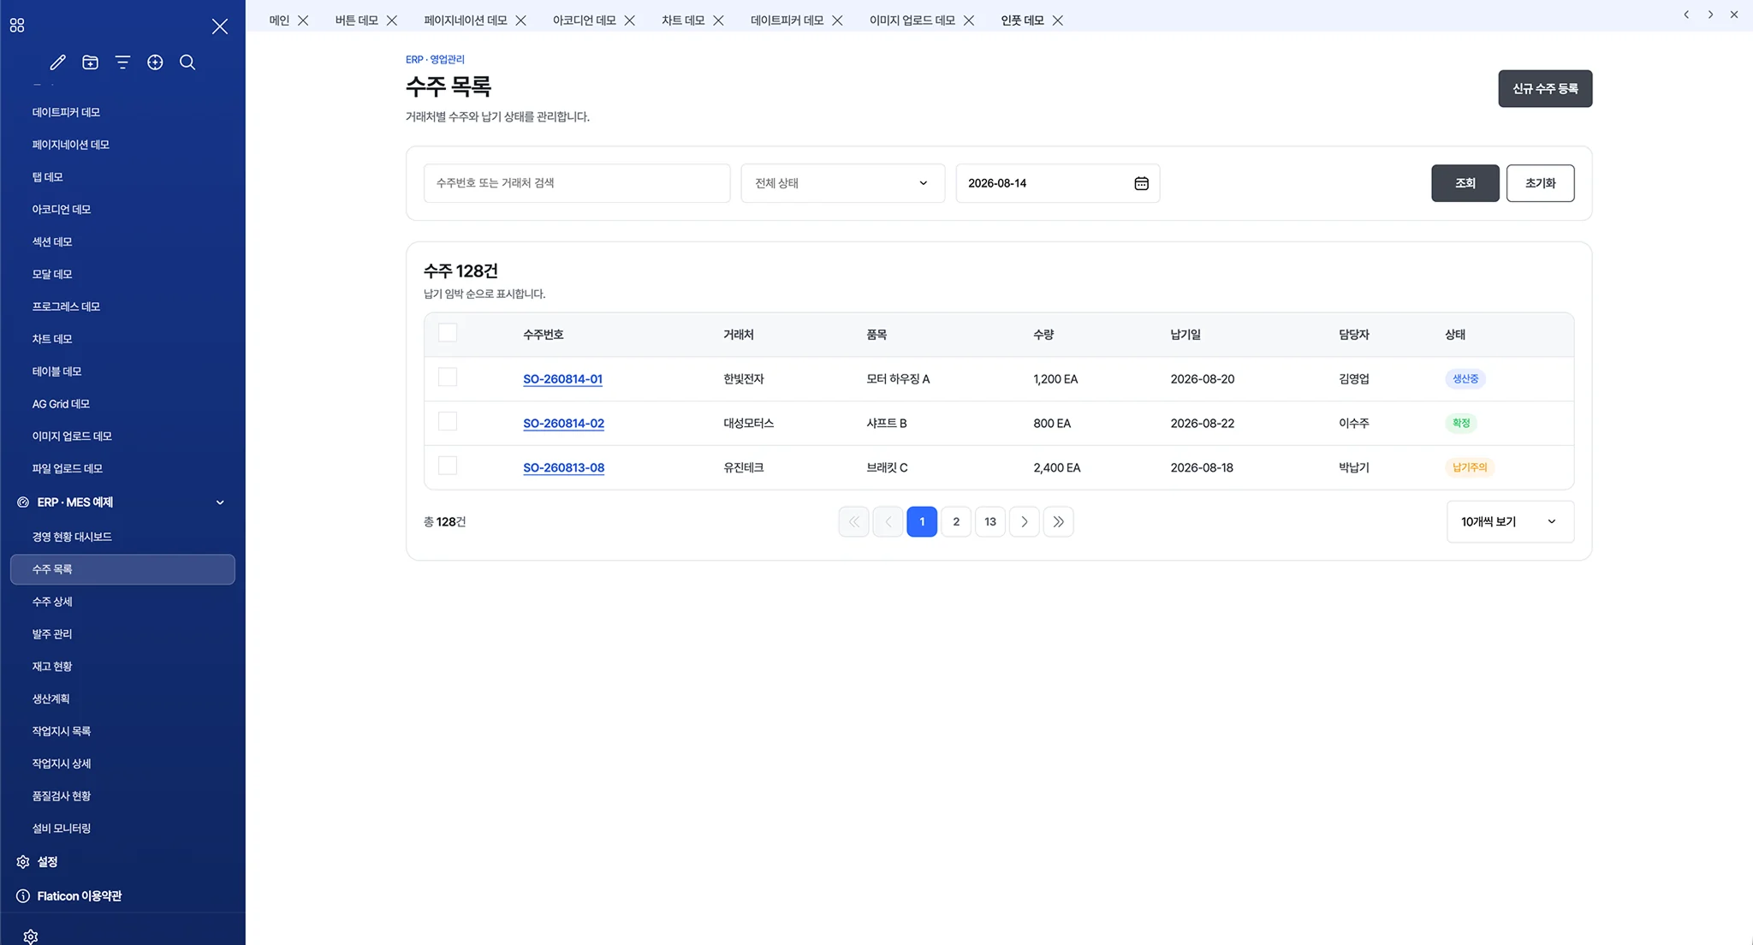Click the 2026-08-14 date input
The image size is (1753, 945).
[x=1058, y=183]
